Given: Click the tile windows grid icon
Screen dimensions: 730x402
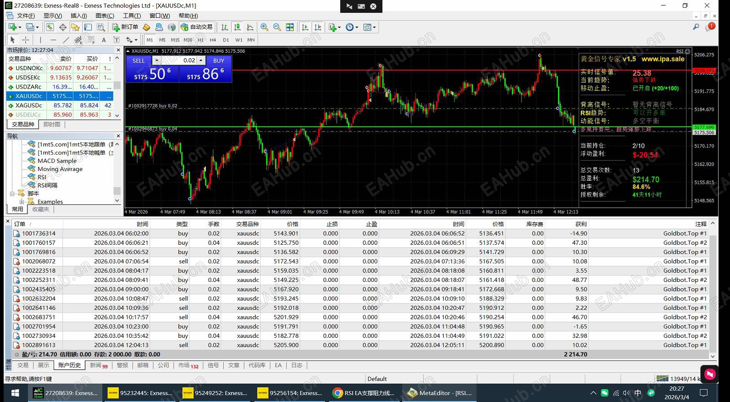Looking at the screenshot, I should tap(290, 28).
